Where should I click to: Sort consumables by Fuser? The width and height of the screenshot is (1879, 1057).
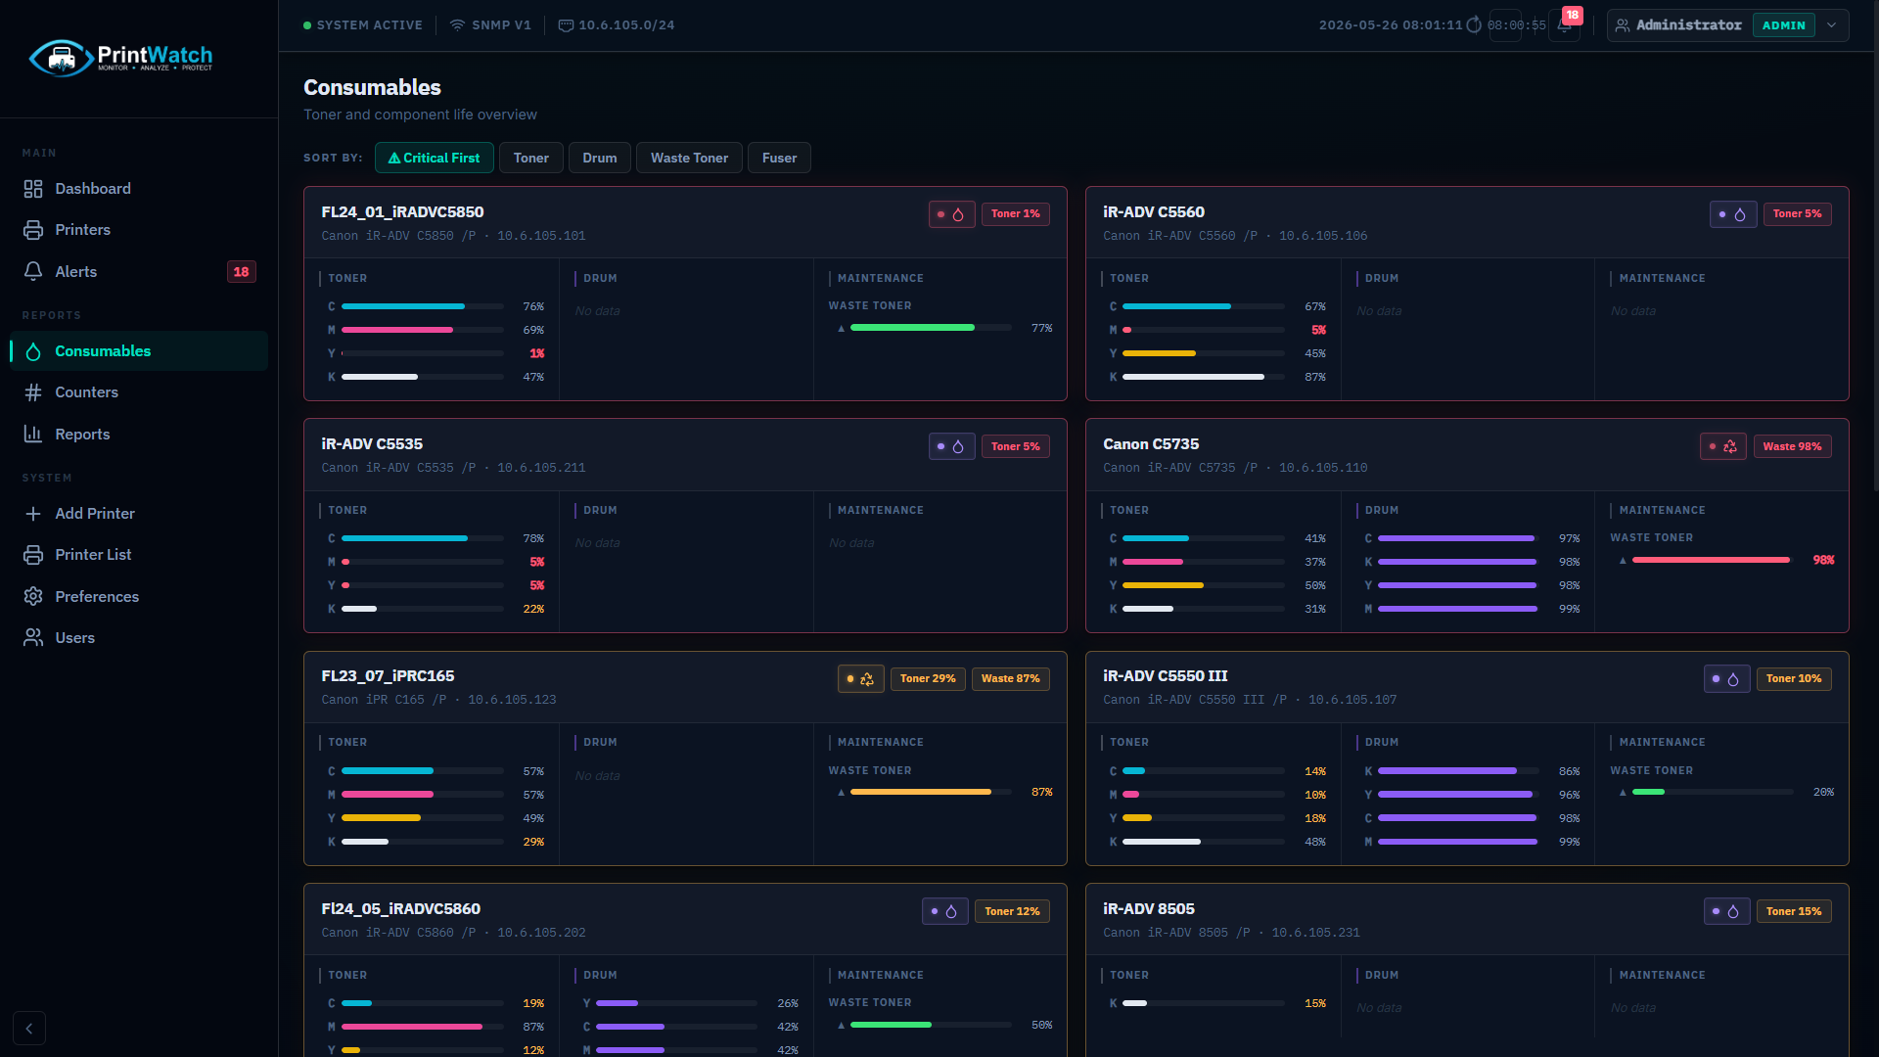779,158
